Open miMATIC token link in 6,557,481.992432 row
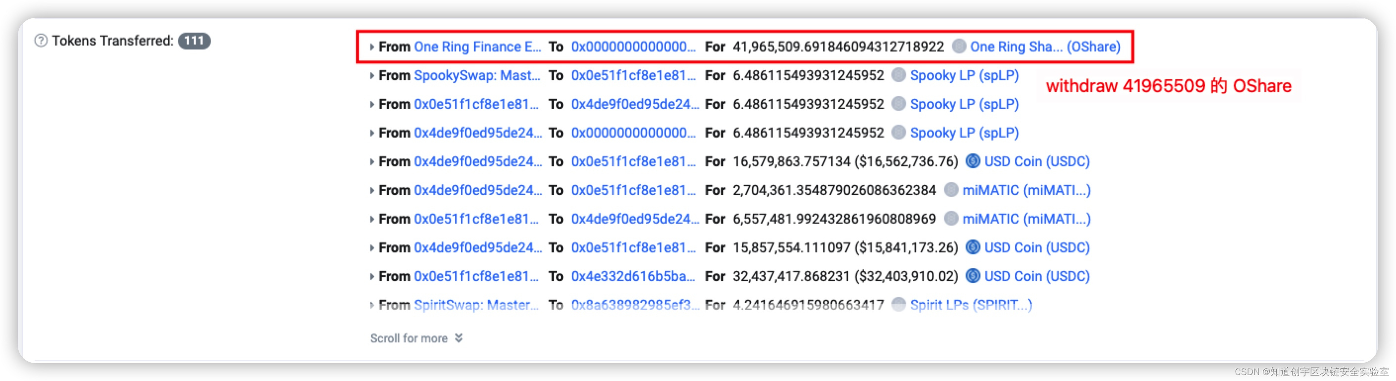Image resolution: width=1396 pixels, height=381 pixels. coord(1026,219)
